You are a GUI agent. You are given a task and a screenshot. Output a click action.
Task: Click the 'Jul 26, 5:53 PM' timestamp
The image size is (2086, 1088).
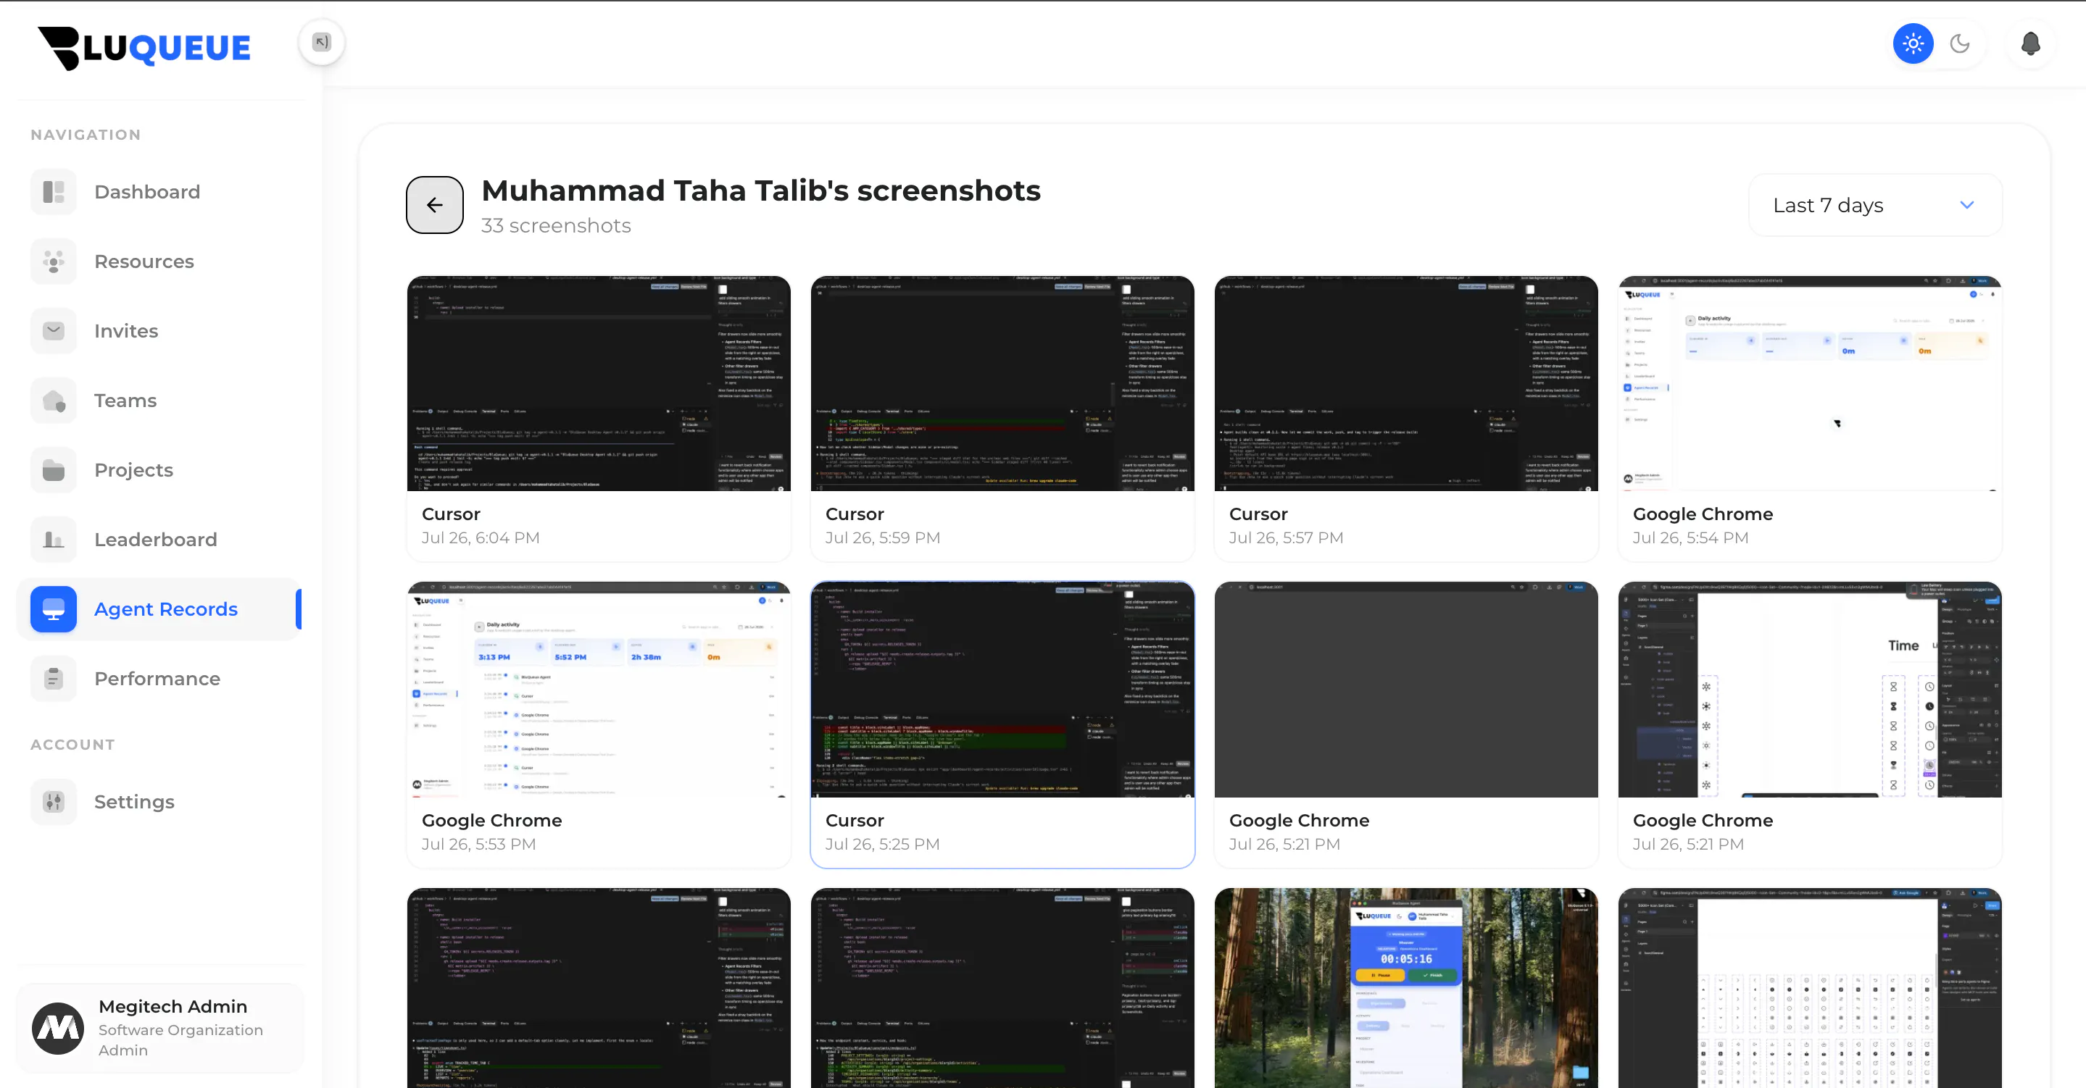click(478, 845)
